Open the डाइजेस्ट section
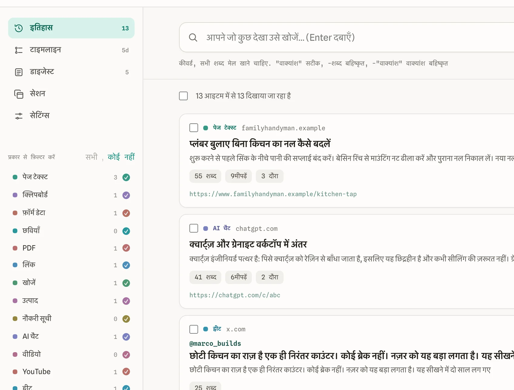The height and width of the screenshot is (390, 514). [71, 72]
